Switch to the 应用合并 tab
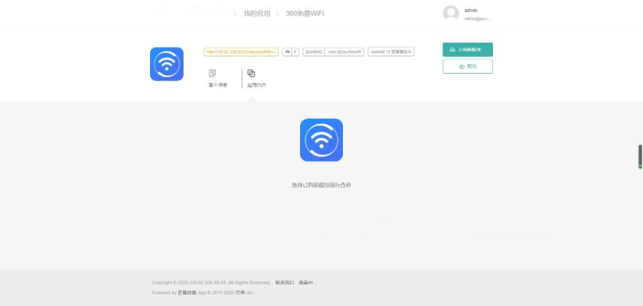The height and width of the screenshot is (306, 643). (256, 85)
